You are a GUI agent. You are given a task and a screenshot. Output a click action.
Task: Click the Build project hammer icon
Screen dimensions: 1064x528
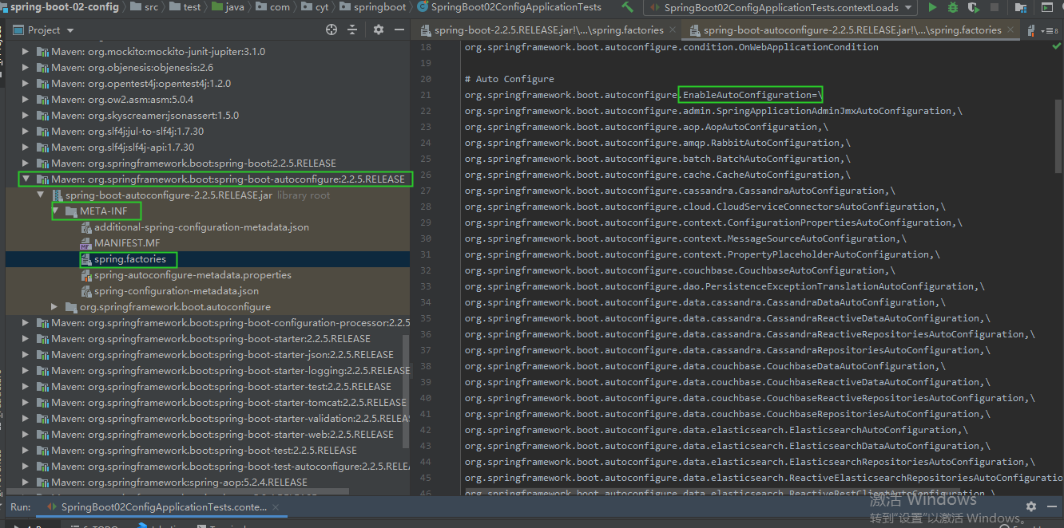coord(628,7)
